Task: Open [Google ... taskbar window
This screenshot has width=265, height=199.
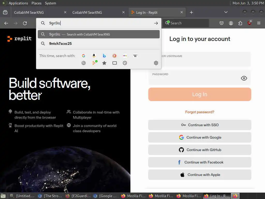Action: tap(105, 196)
